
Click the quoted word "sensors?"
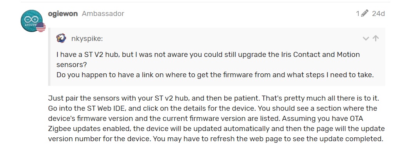(72, 65)
